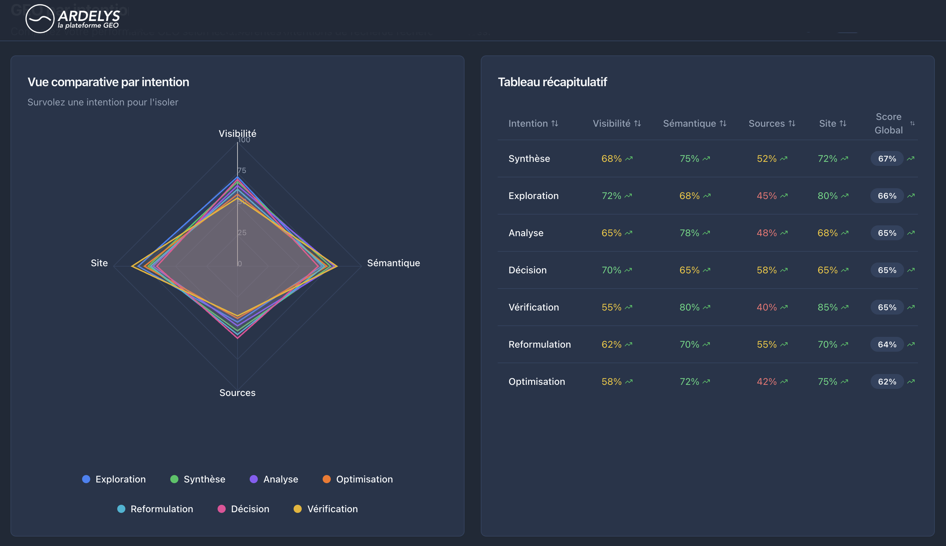Select the Vérification legend color dot

click(x=297, y=509)
